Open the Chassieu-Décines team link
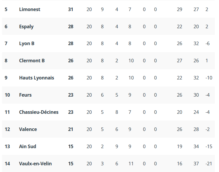The width and height of the screenshot is (219, 172). coord(39,112)
